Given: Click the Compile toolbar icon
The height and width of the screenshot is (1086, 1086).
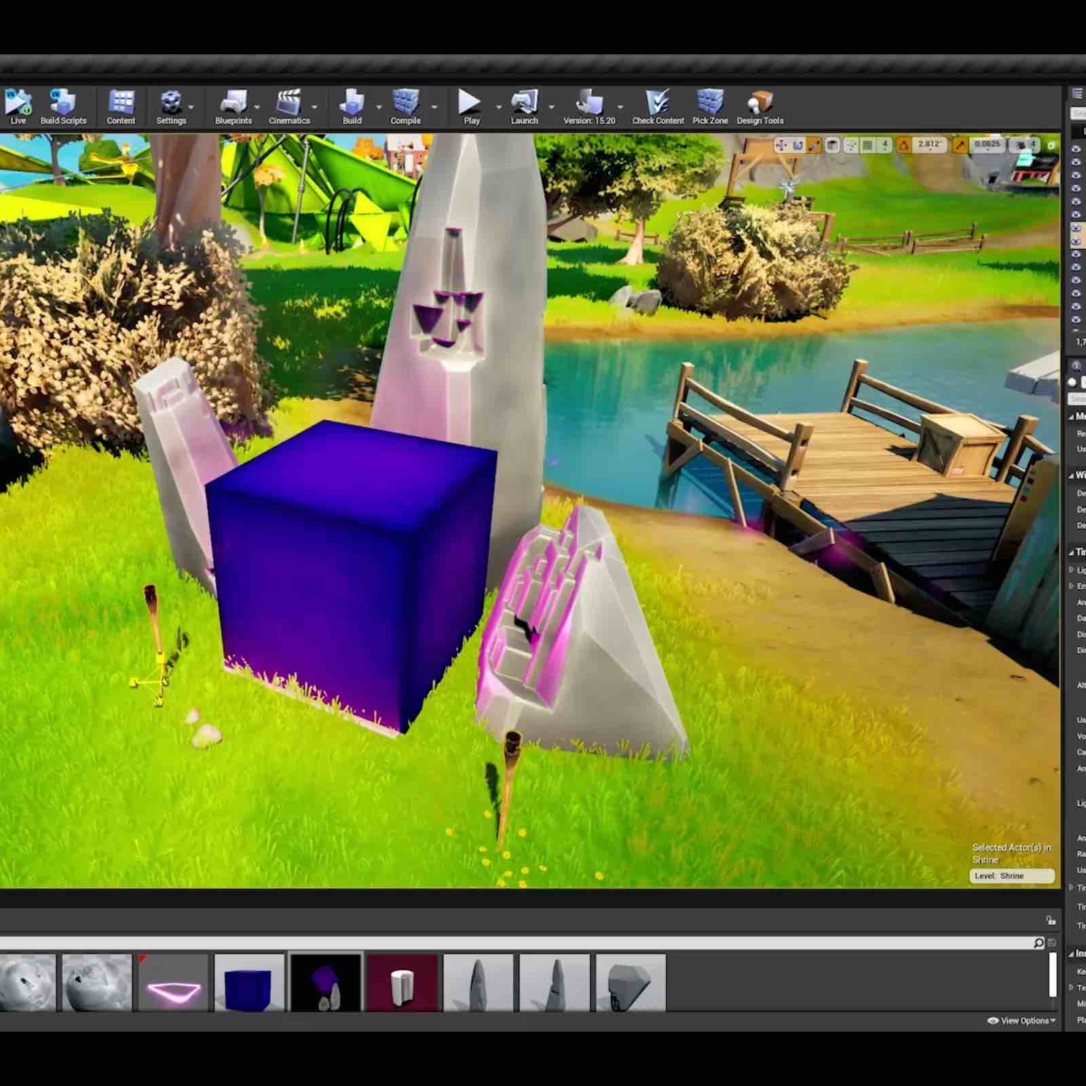Looking at the screenshot, I should tap(405, 107).
